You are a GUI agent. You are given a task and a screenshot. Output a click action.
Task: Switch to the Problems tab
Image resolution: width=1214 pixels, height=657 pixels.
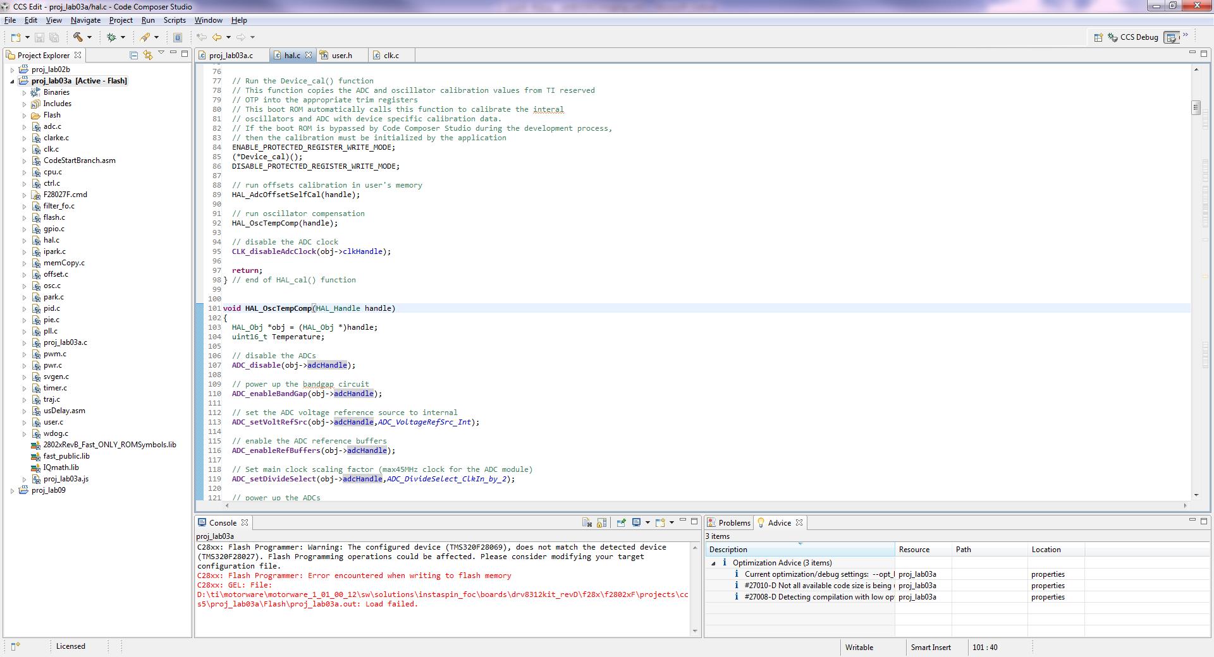point(728,522)
